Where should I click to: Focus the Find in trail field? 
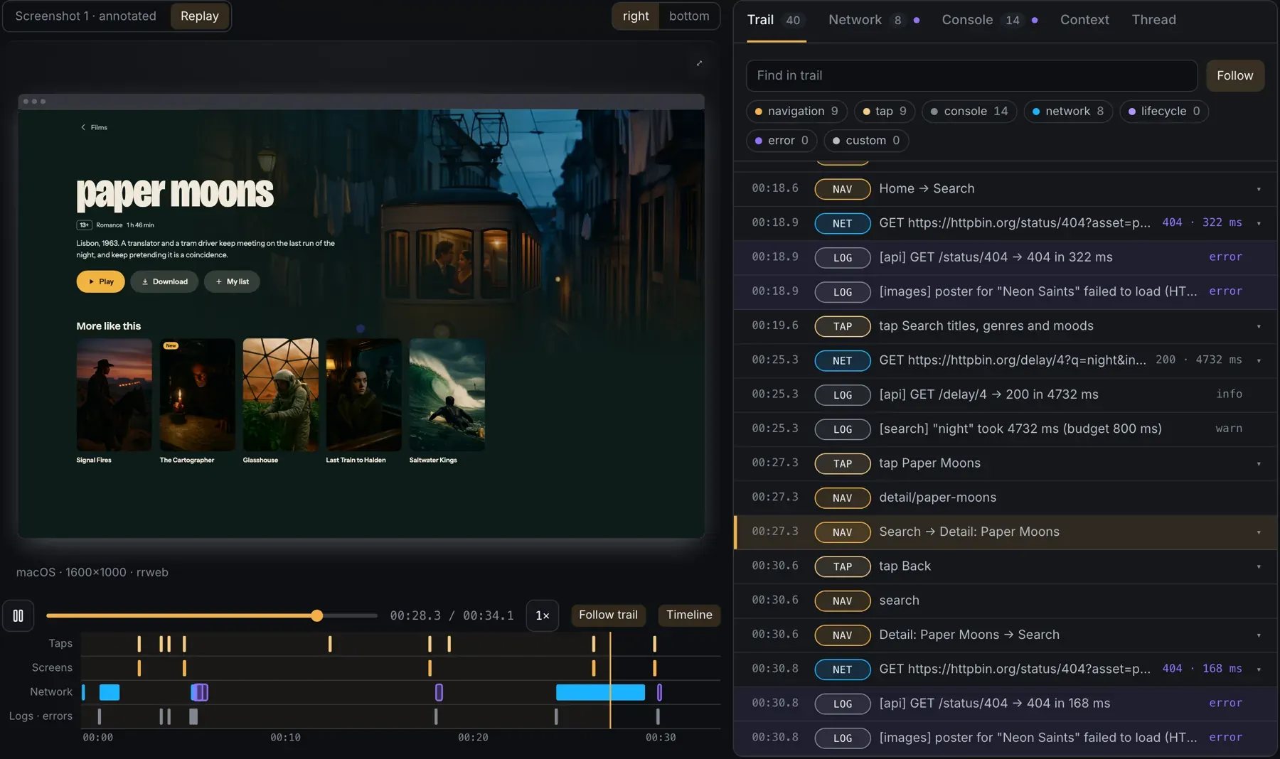tap(971, 75)
